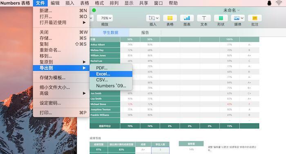This screenshot has height=154, width=286.
Task: Click the Franklin Williams row header
Action: tap(105, 115)
